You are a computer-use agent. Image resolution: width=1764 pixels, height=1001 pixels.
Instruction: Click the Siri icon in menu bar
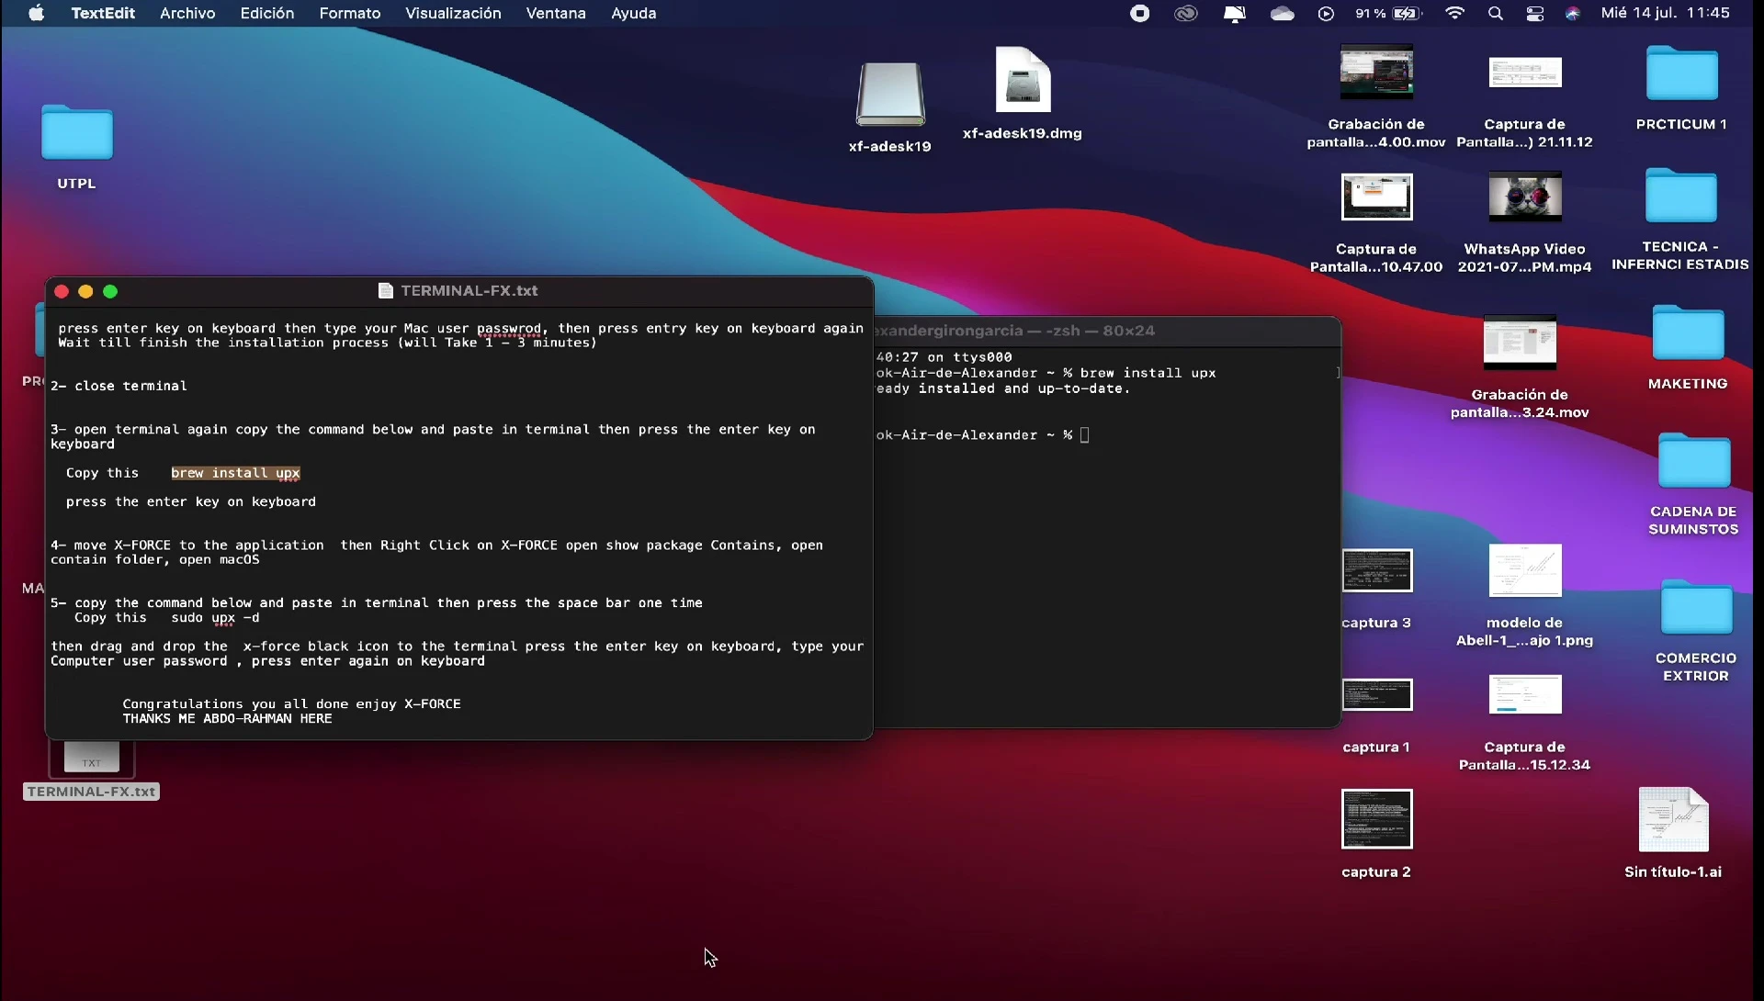coord(1573,13)
